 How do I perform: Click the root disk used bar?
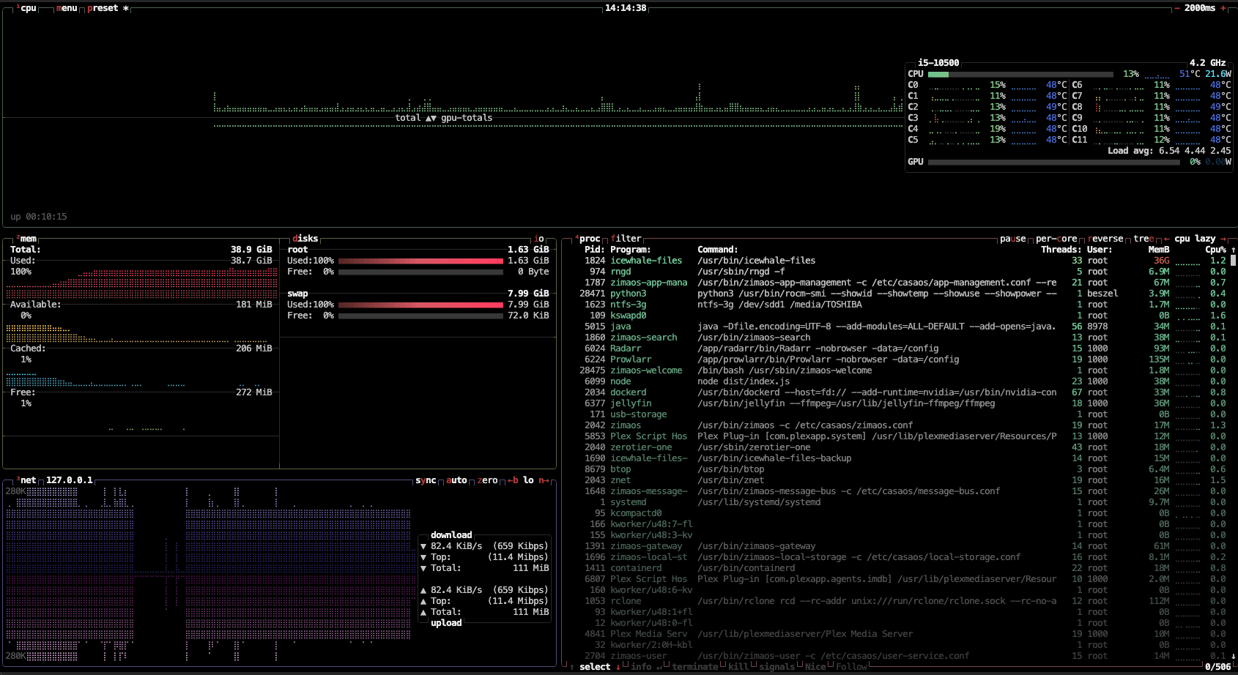(x=420, y=261)
